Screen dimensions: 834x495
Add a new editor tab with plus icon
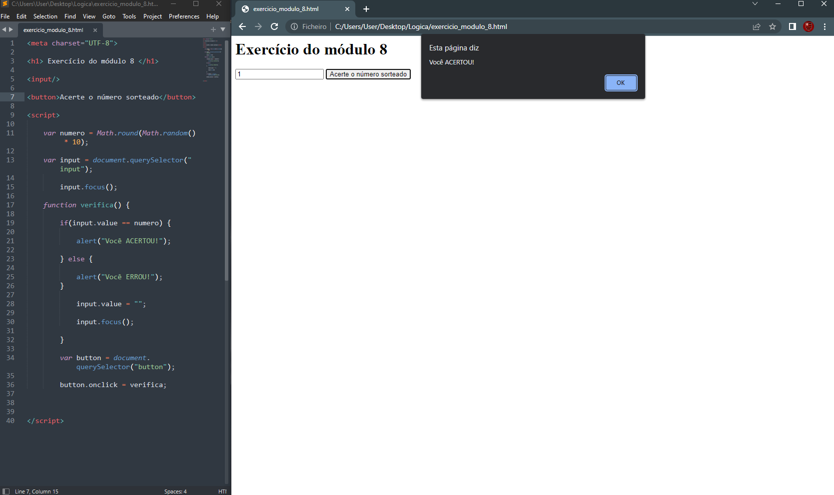click(213, 29)
